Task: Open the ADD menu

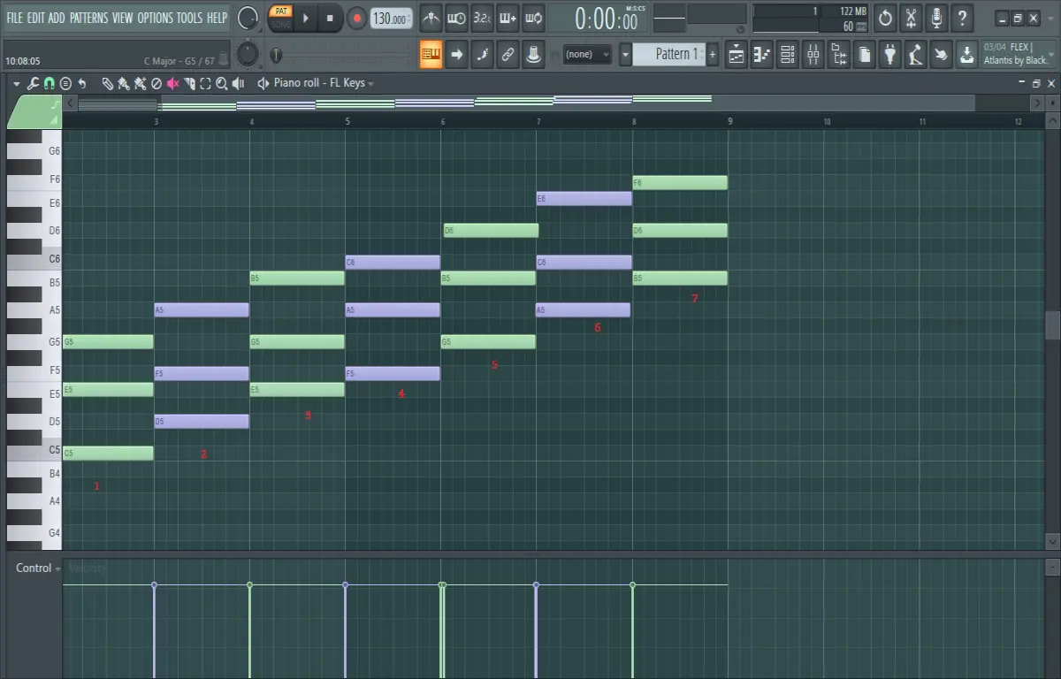Action: click(x=57, y=18)
